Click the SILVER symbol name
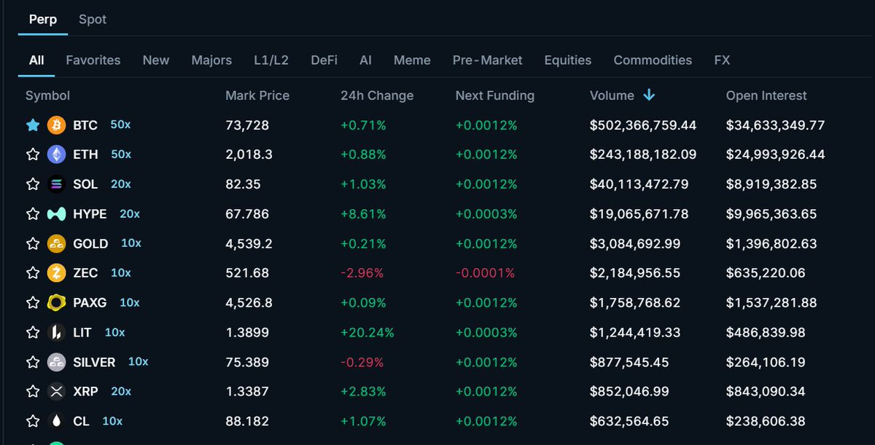Image resolution: width=875 pixels, height=445 pixels. (x=94, y=362)
